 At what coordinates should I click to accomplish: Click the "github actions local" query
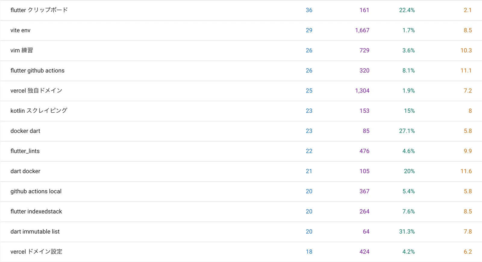[x=36, y=192]
